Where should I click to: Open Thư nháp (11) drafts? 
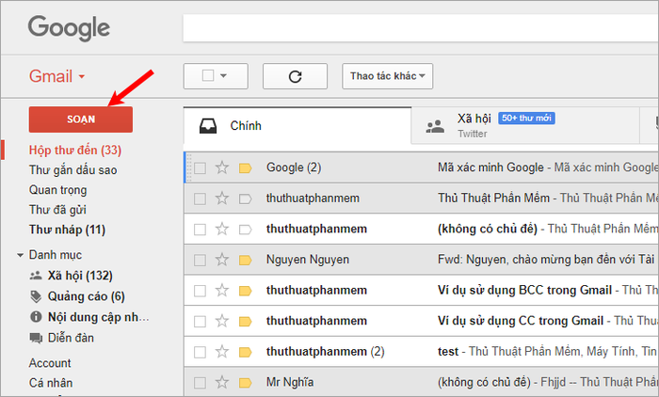coord(67,230)
